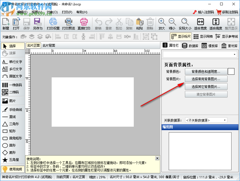Open the 对象(O) menu
This screenshot has width=240, height=181.
point(52,12)
